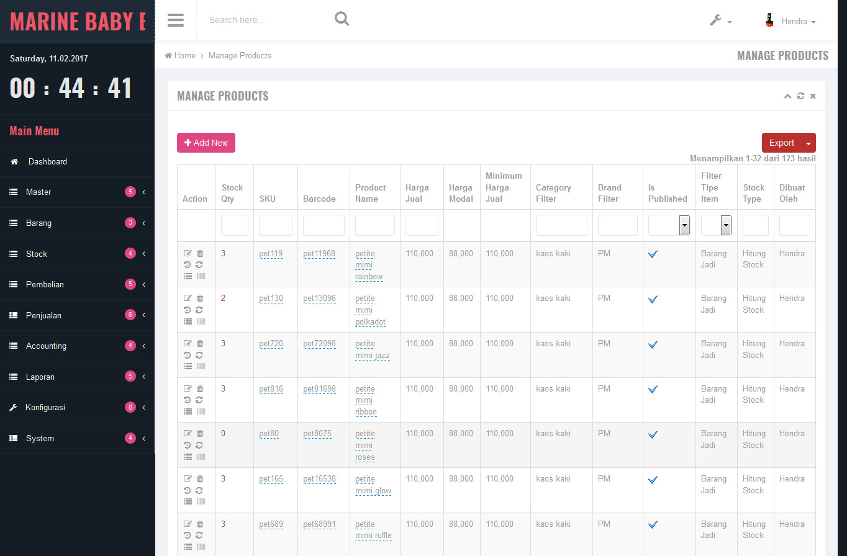847x556 pixels.
Task: Click the edit icon for SKU pet119
Action: [188, 253]
